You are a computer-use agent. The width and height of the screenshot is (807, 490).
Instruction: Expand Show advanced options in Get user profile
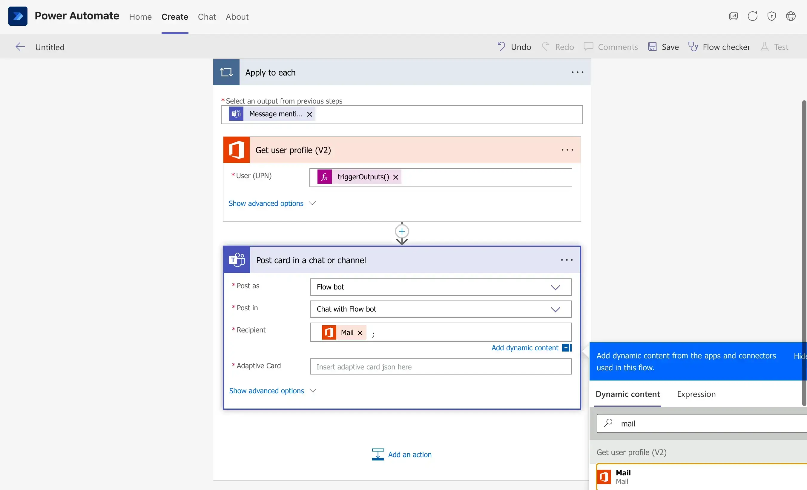click(266, 203)
